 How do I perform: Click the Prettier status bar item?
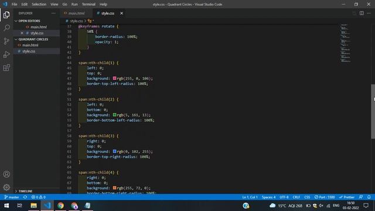tap(346, 197)
